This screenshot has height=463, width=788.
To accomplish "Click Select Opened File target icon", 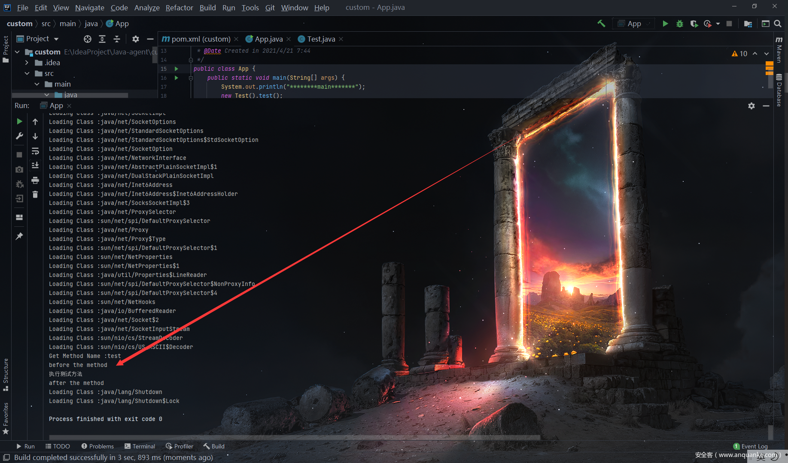I will (88, 39).
